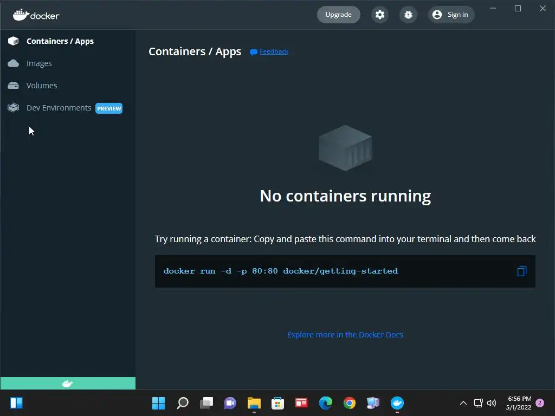This screenshot has width=555, height=416.
Task: Open the Widgets icon on the taskbar
Action: (16, 403)
